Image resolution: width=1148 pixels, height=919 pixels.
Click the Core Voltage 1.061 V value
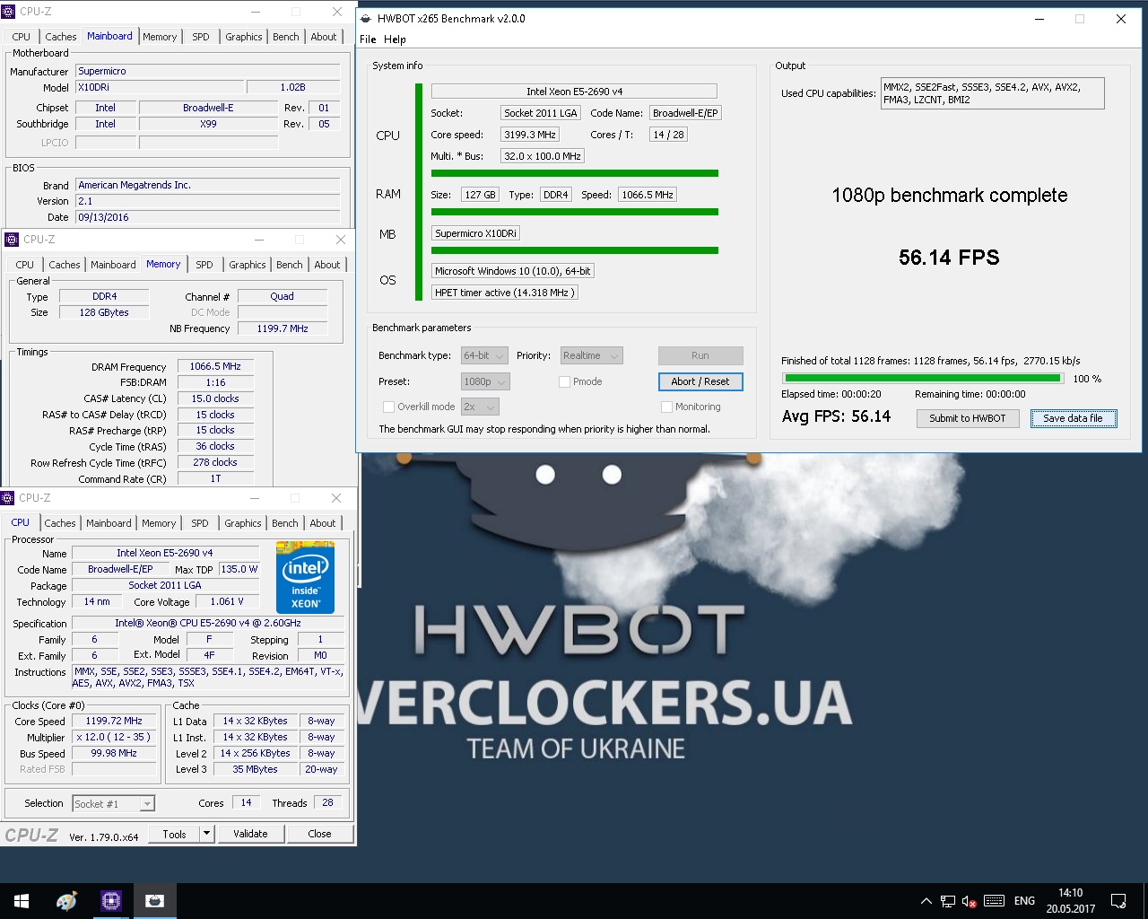tap(227, 601)
